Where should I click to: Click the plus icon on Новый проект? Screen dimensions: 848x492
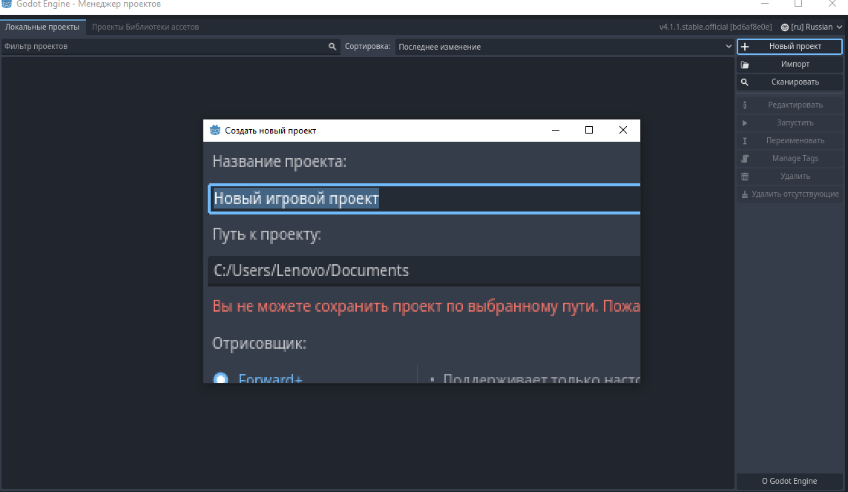tap(745, 46)
